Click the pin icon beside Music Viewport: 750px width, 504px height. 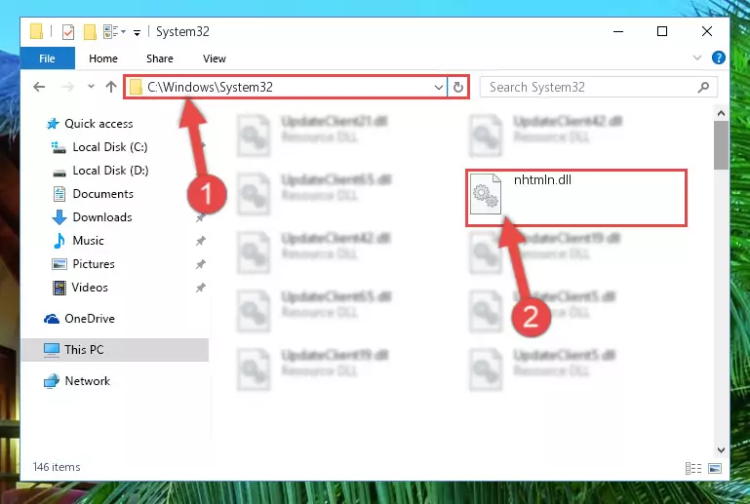click(200, 241)
